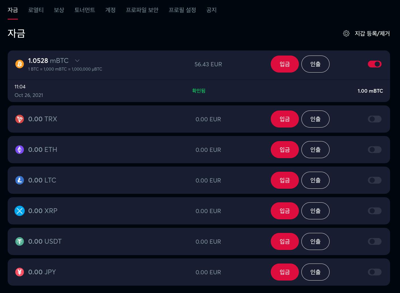Click the Bitcoin coin icon
The height and width of the screenshot is (293, 400).
[20, 64]
